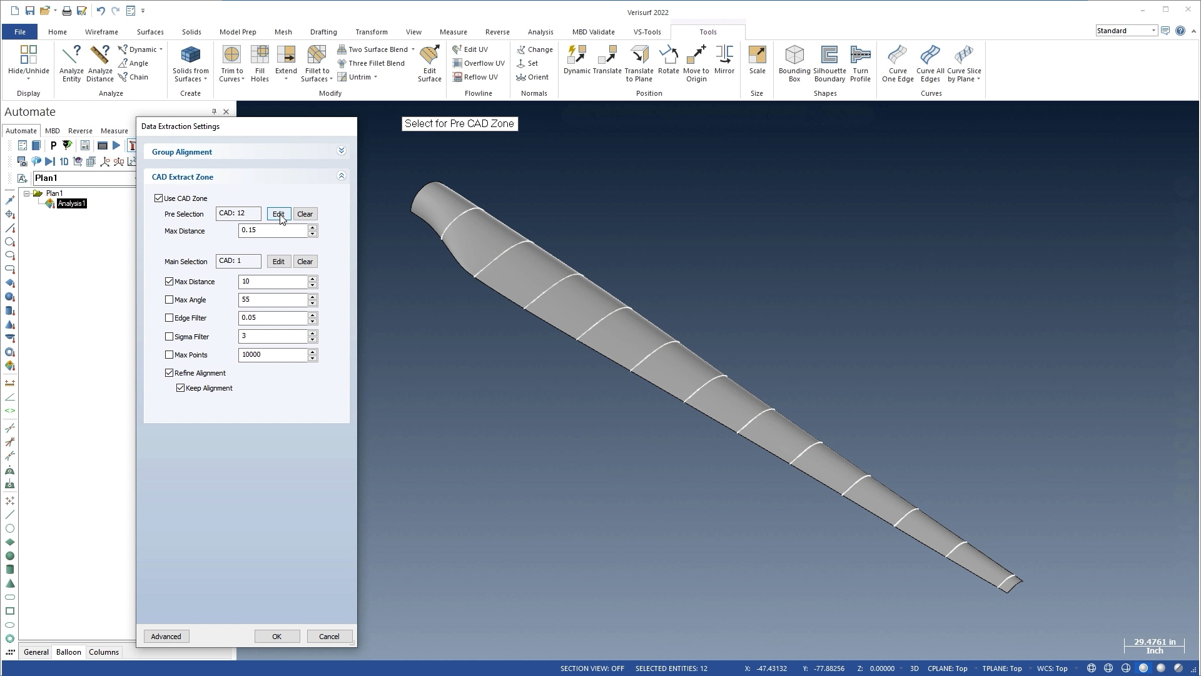Click the Cancel button

[329, 637]
